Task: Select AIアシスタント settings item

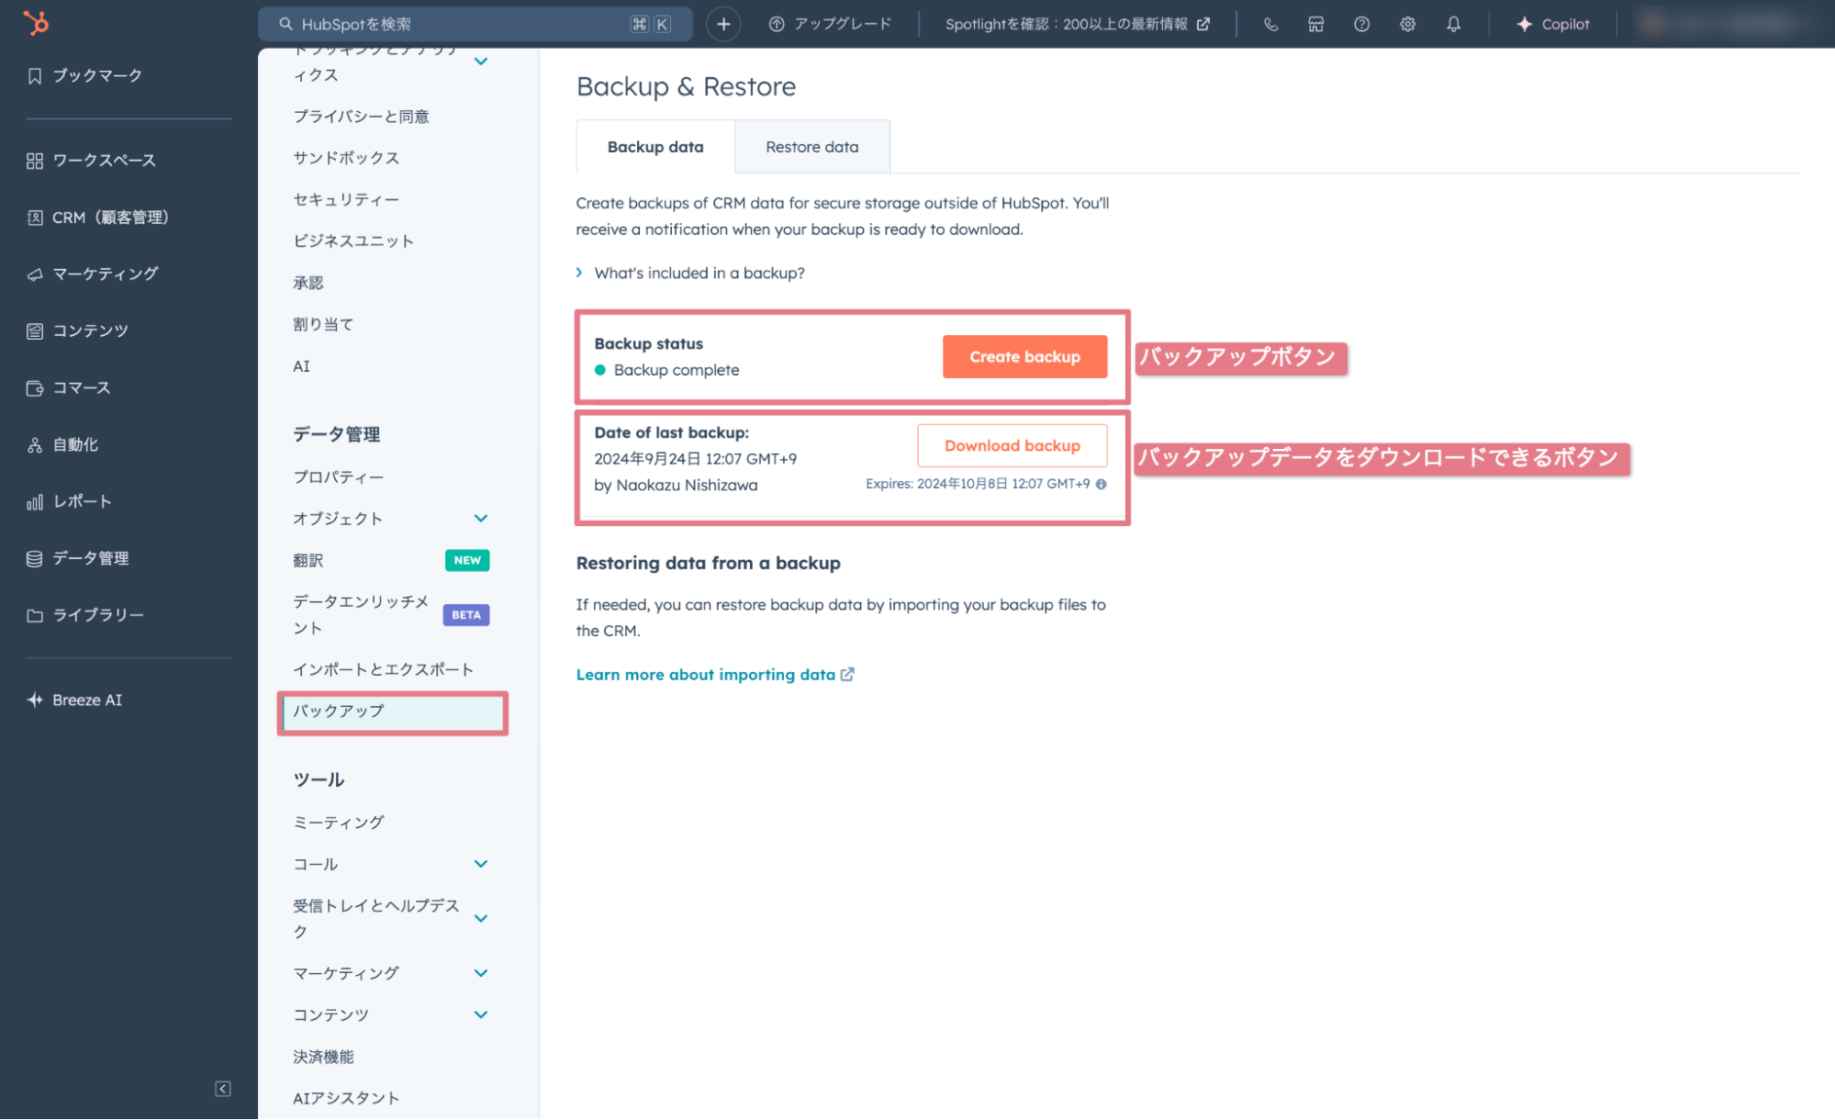Action: 346,1099
